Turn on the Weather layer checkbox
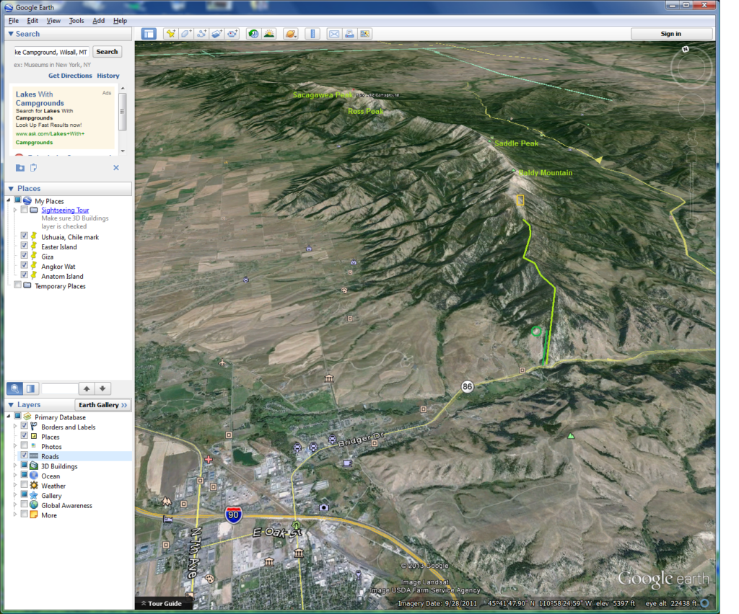The image size is (739, 614). click(x=25, y=486)
